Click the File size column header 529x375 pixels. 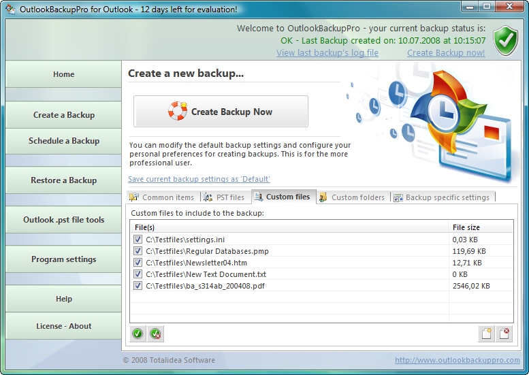pos(481,227)
